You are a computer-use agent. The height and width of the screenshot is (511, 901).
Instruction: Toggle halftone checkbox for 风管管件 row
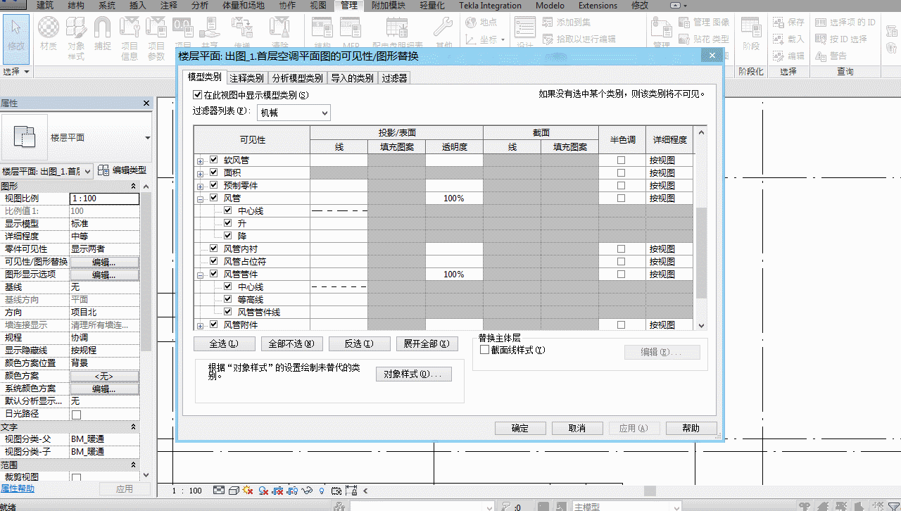point(621,275)
